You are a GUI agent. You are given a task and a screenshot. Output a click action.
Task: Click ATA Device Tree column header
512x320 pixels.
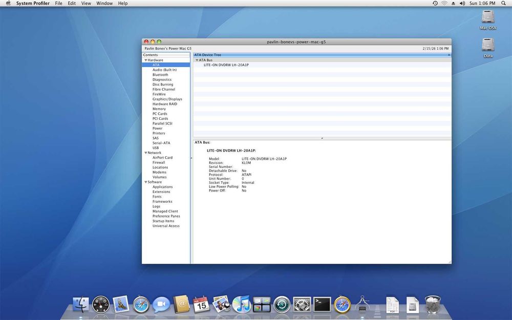click(322, 55)
